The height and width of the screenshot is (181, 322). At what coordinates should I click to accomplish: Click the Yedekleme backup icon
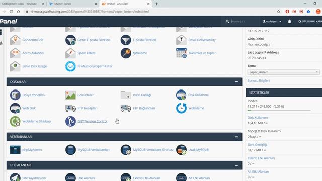tap(181, 108)
